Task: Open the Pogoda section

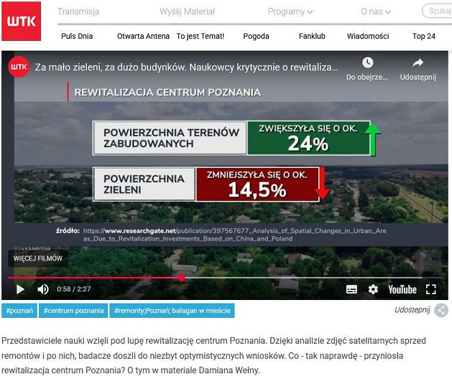Action: click(256, 36)
